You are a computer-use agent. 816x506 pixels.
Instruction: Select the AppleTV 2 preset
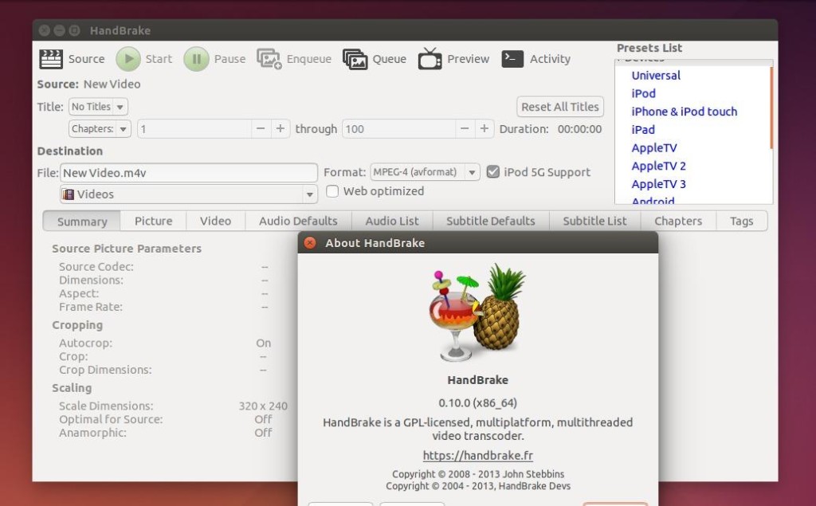[658, 166]
